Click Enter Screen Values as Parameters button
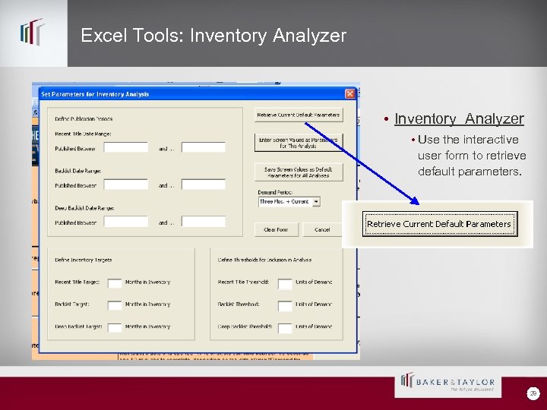Screen dimensions: 547x410 (299, 143)
